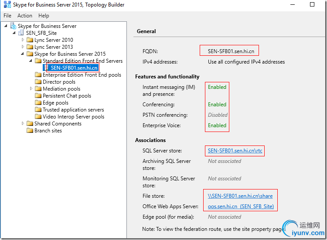Collapse the Skype for Business Server 2015 node
This screenshot has height=240, width=327.
click(x=22, y=54)
